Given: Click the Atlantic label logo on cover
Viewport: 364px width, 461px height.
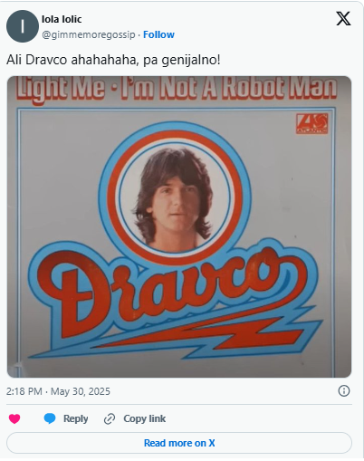Looking at the screenshot, I should 311,123.
